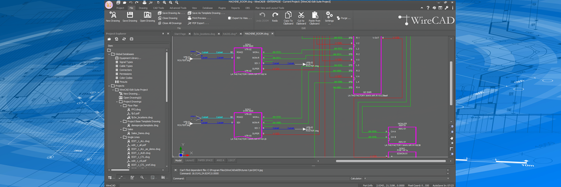Click the New Drawing ribbon button
The height and width of the screenshot is (187, 561).
click(x=113, y=17)
